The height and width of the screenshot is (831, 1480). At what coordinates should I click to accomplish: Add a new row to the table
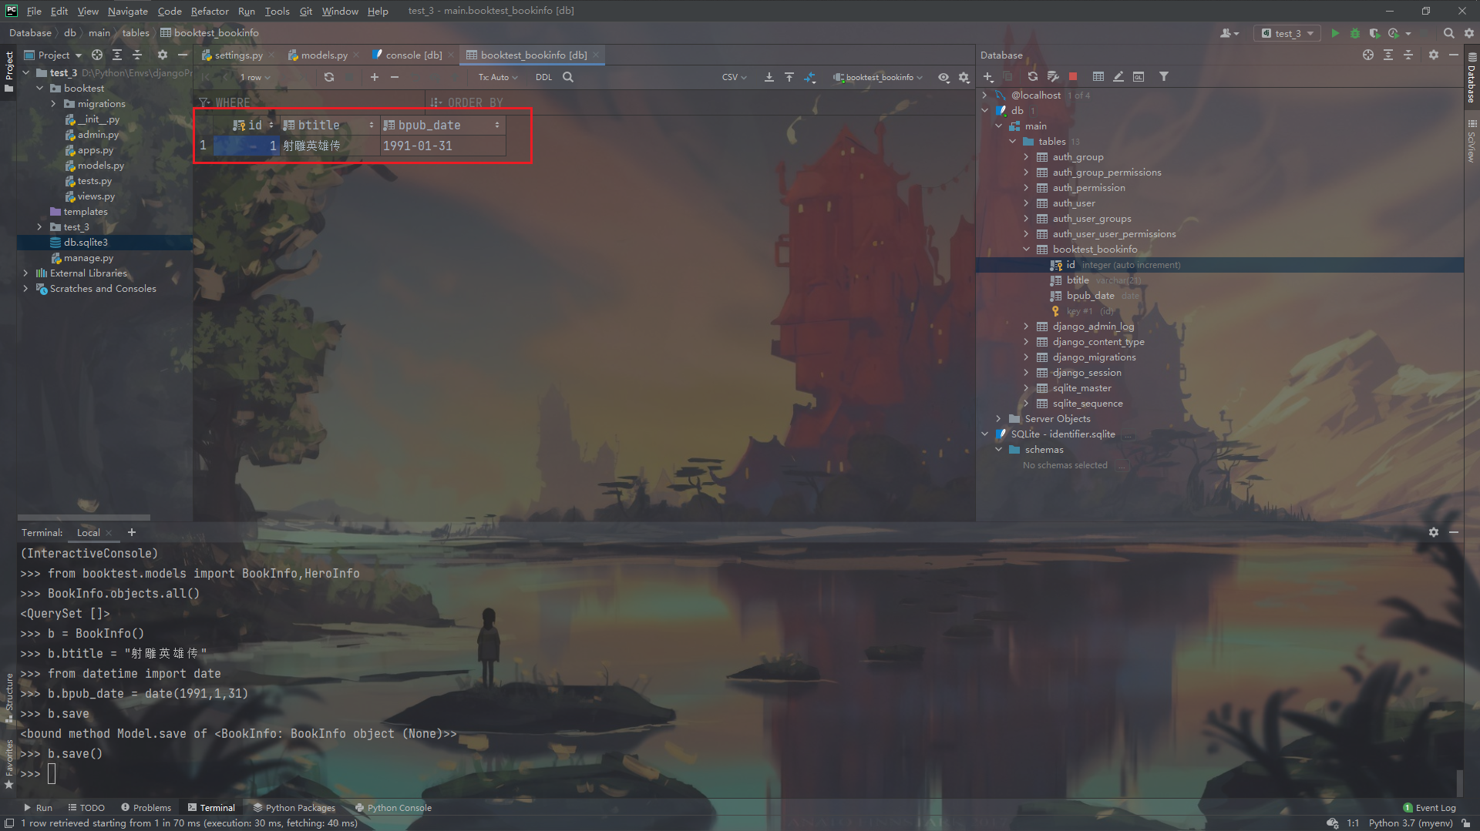(375, 77)
